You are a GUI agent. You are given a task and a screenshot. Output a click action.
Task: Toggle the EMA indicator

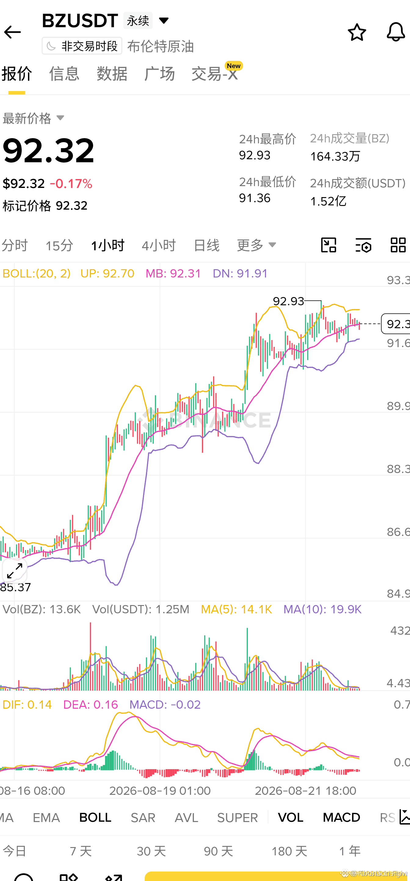[x=46, y=817]
